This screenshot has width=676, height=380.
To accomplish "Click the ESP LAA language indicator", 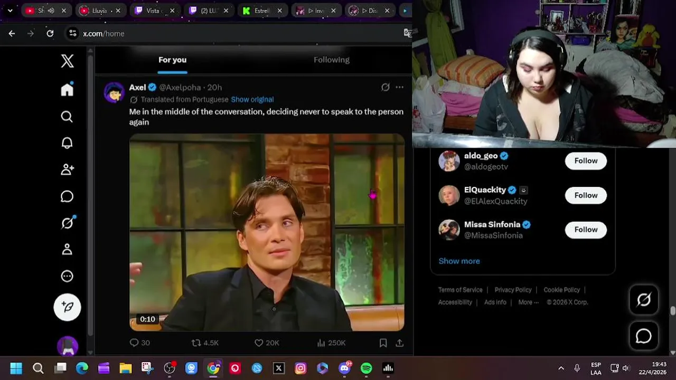I will [596, 368].
